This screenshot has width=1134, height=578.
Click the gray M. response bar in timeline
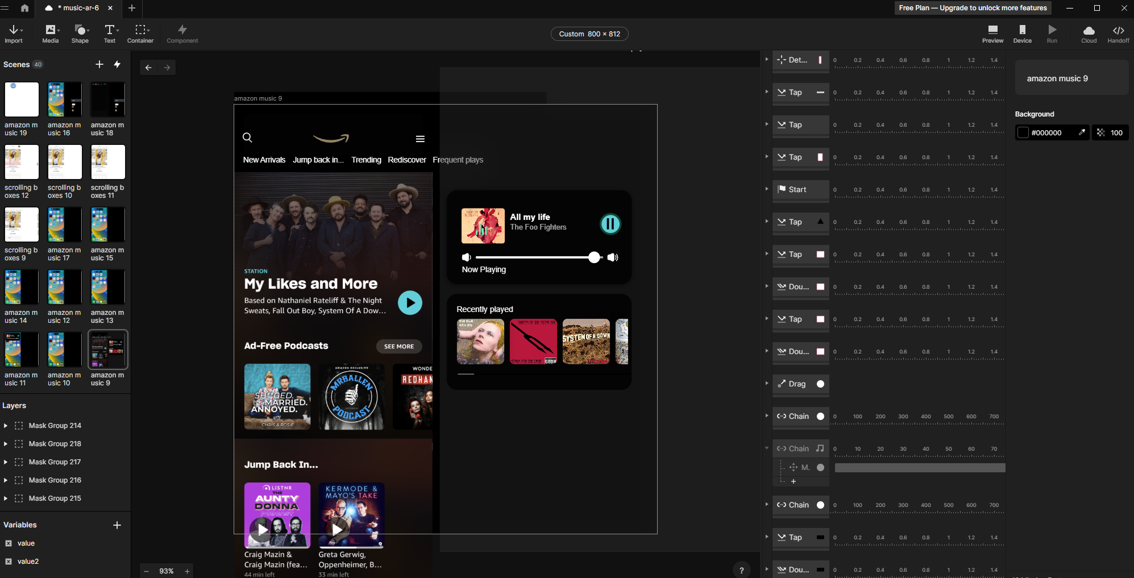coord(920,468)
